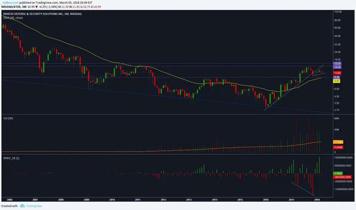Click the Vol (50) indicator legend

coord(8,118)
